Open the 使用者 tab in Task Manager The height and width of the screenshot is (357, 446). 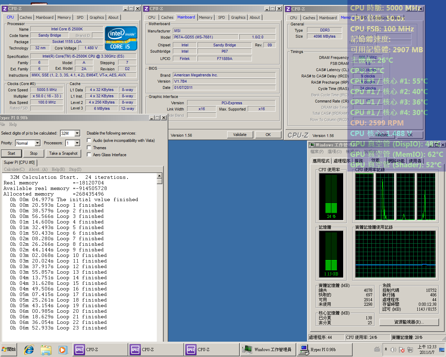coord(415,161)
